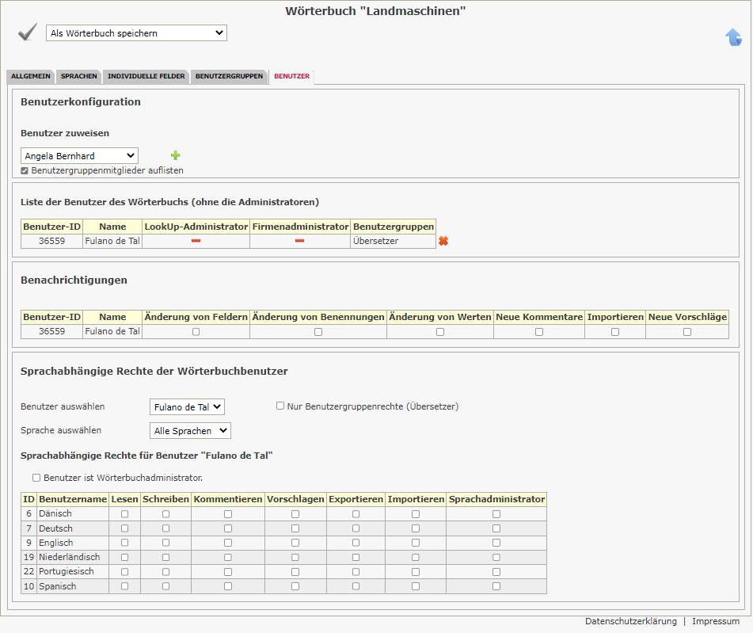The width and height of the screenshot is (753, 633).
Task: Open the Fulano de Tal user selector
Action: (x=187, y=406)
